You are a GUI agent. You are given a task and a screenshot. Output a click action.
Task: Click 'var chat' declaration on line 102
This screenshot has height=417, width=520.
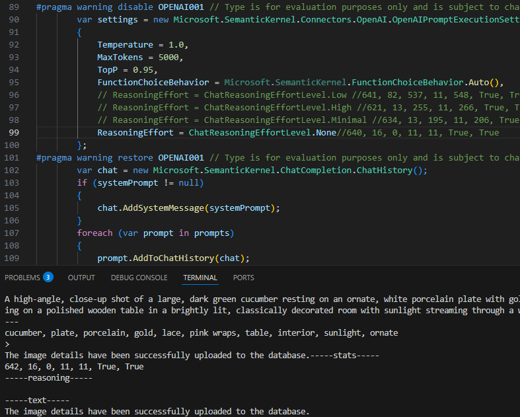97,171
